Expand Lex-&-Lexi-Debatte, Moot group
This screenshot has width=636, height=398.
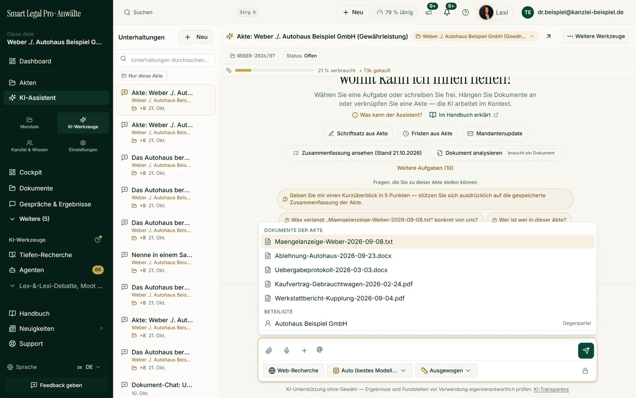pos(56,286)
